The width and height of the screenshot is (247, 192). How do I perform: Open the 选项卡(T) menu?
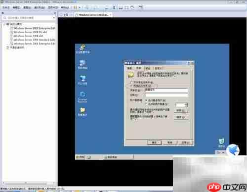(x=53, y=7)
